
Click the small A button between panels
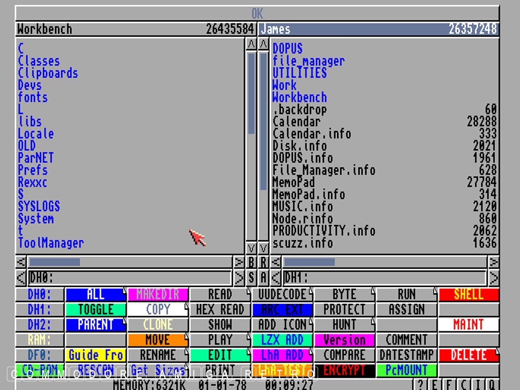tap(263, 277)
